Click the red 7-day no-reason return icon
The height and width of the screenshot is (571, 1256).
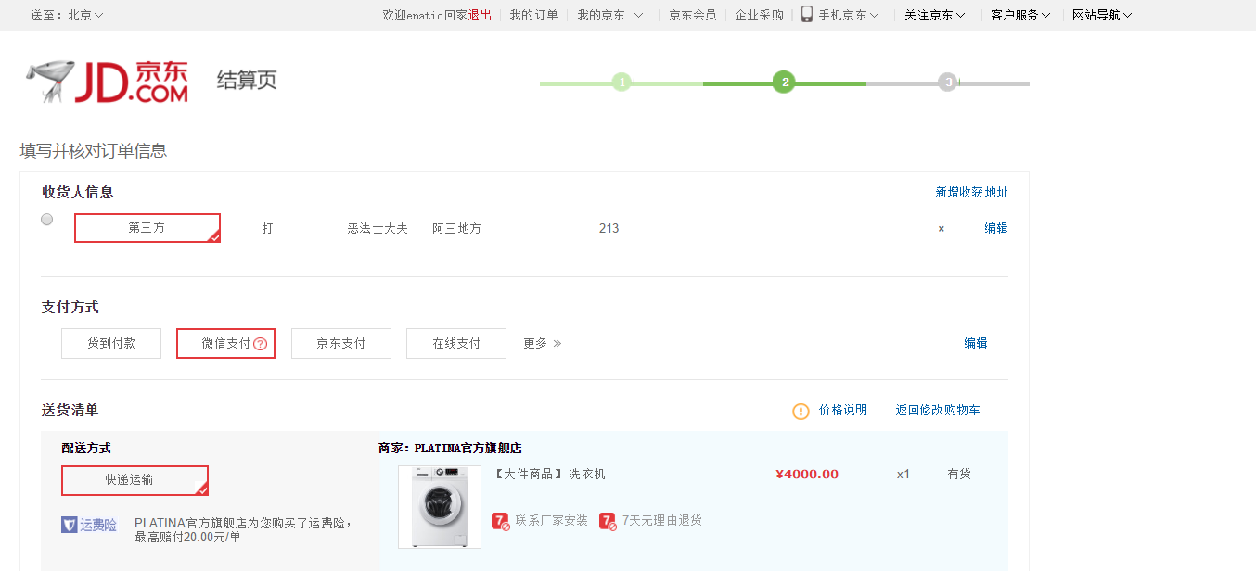(608, 521)
